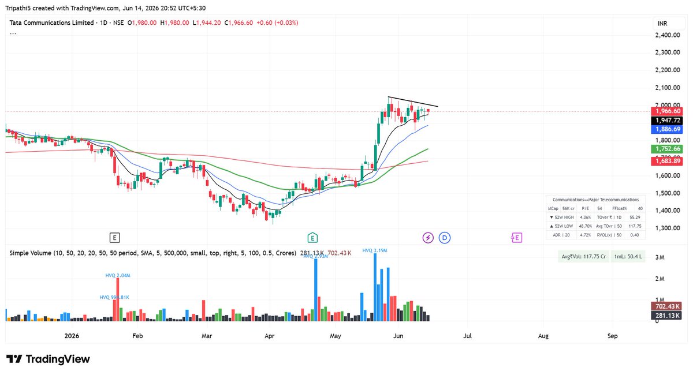Viewport: 693px width, 375px height.
Task: Click the red 1,683.89 moving average tag
Action: (667, 161)
